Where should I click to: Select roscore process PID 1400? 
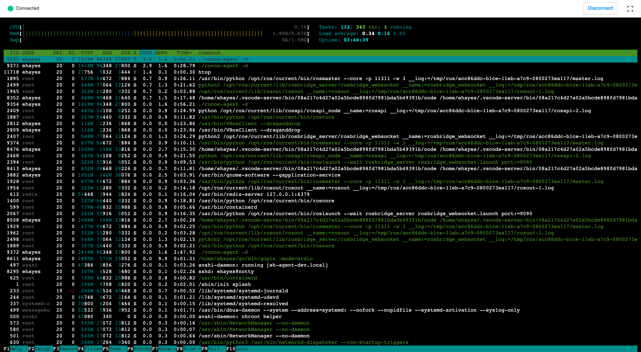pos(320,201)
